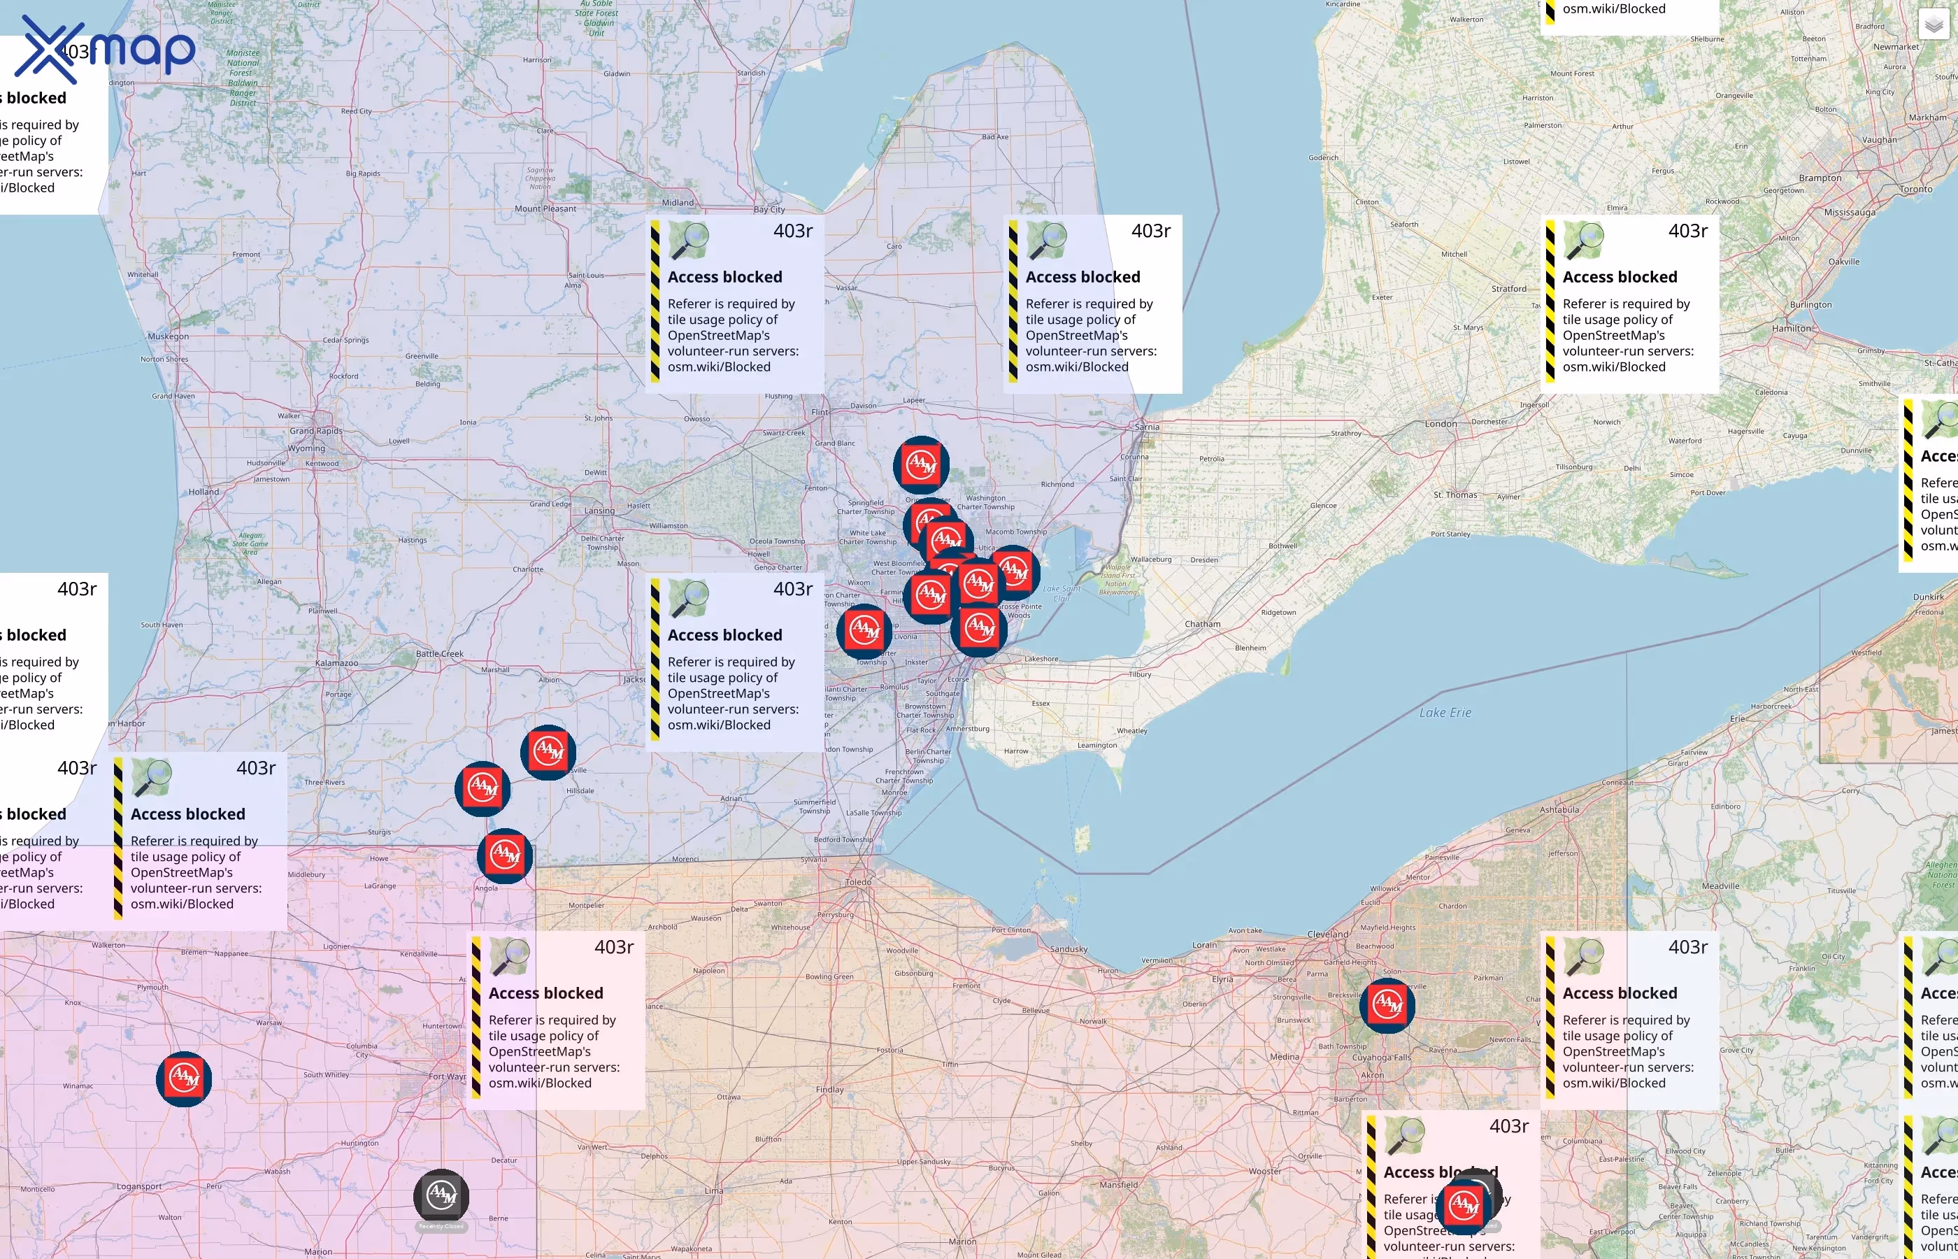This screenshot has height=1259, width=1958.
Task: Click the Grand Rapids label
Action: 316,431
